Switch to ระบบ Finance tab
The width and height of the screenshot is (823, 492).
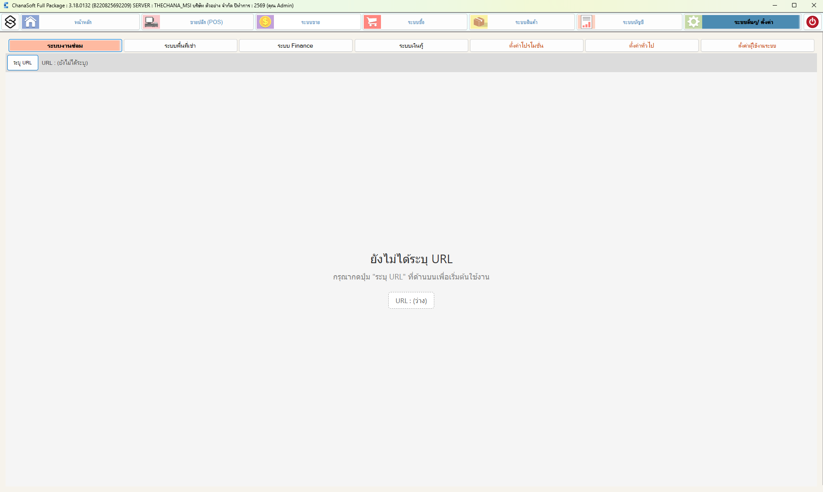(x=296, y=46)
